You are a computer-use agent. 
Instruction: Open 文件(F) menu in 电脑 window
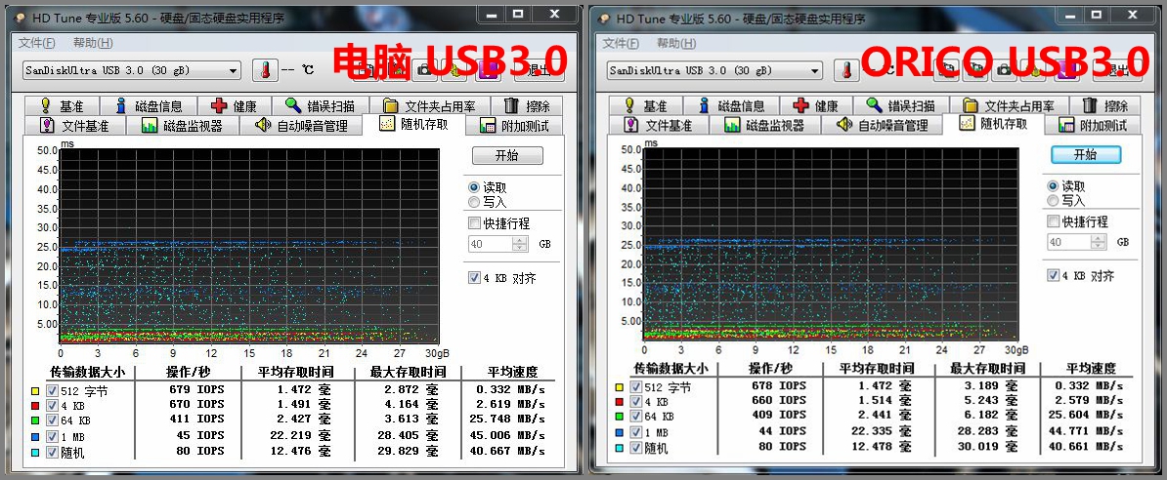pyautogui.click(x=36, y=43)
